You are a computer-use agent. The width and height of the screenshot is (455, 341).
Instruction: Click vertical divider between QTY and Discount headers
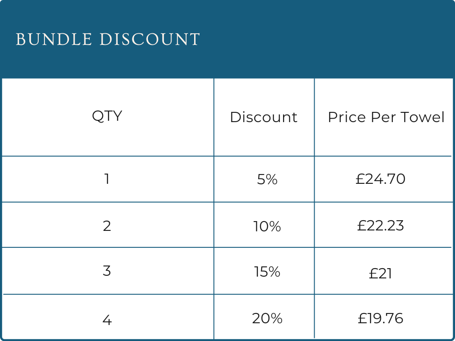point(214,117)
